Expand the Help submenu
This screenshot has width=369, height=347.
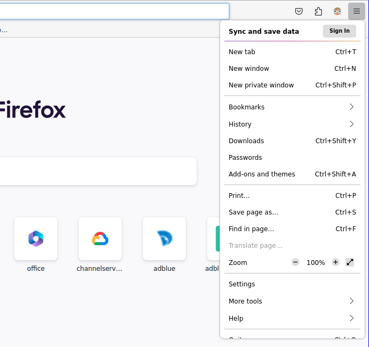(x=292, y=318)
